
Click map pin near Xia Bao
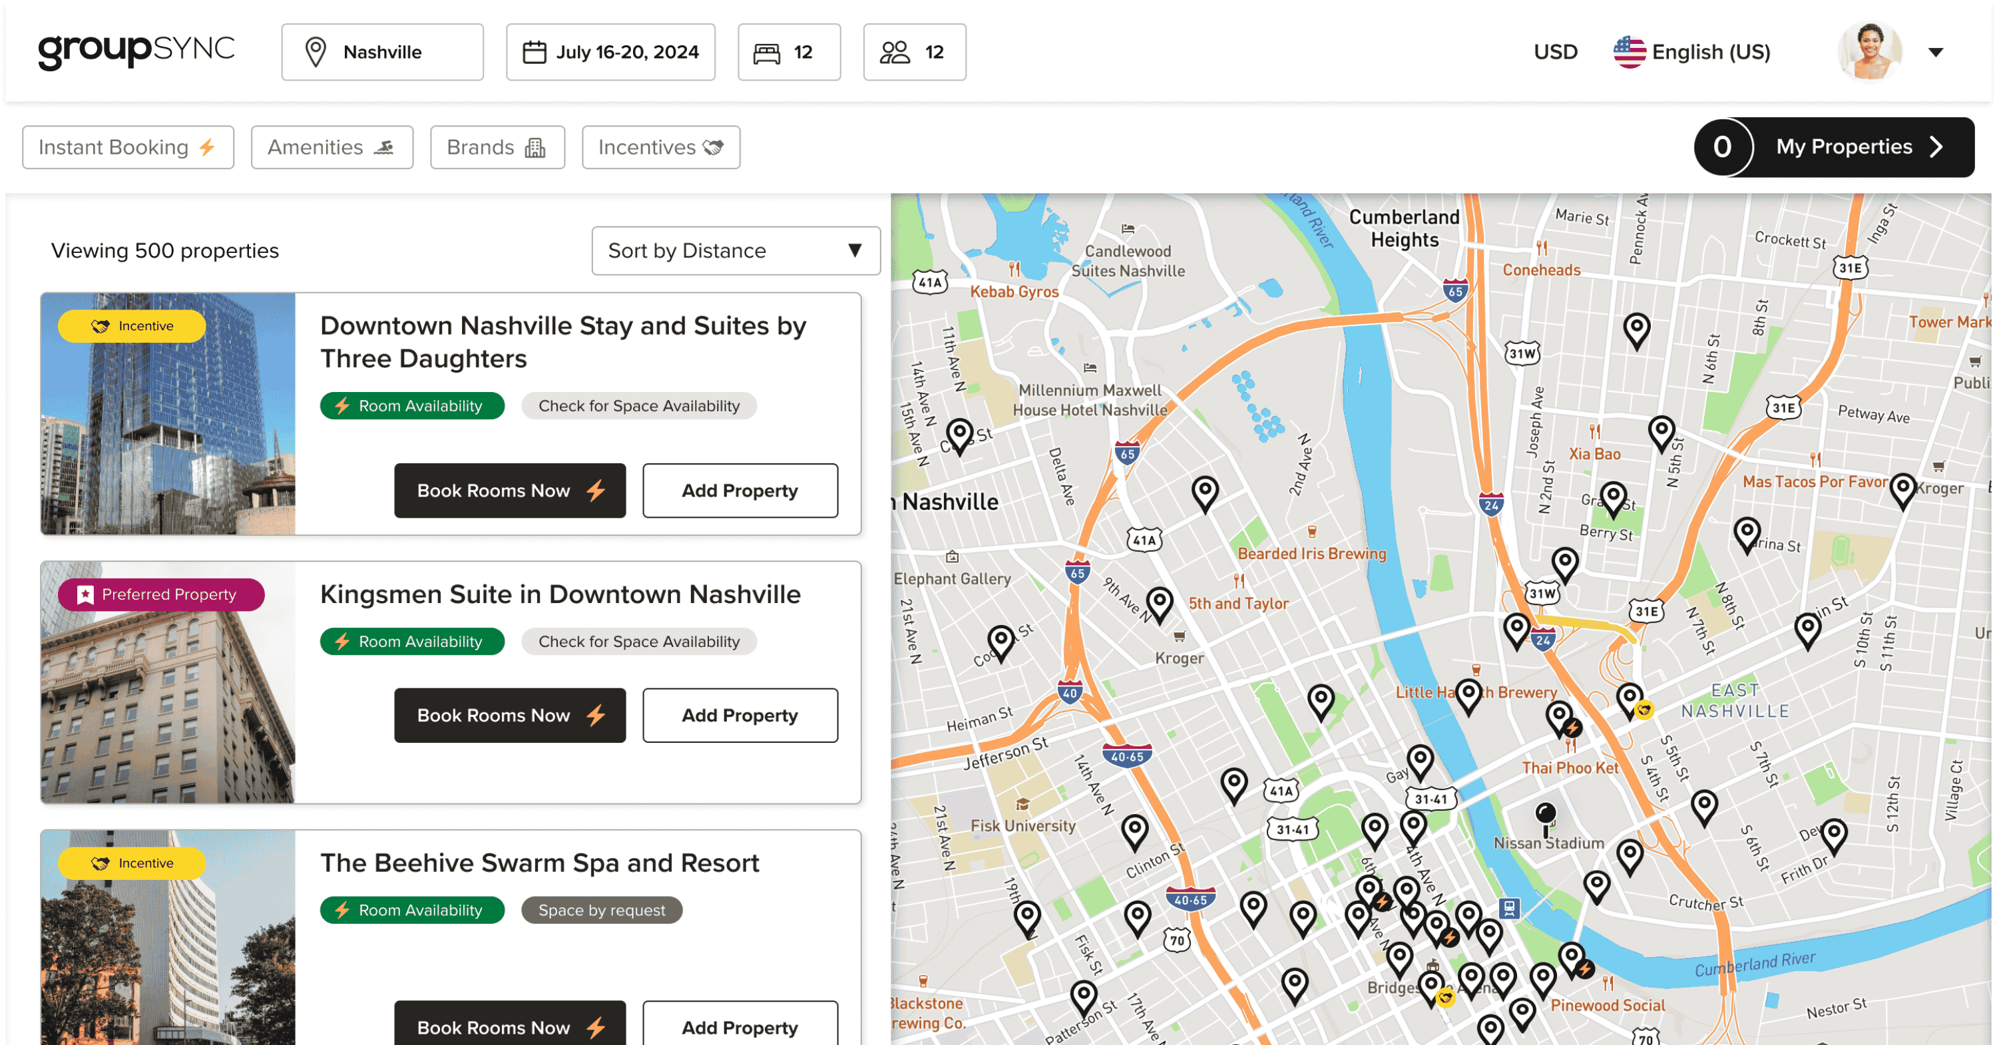point(1662,434)
